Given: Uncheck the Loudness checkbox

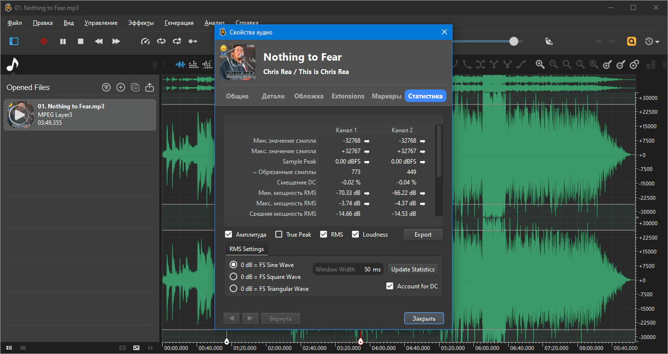Looking at the screenshot, I should [x=355, y=235].
